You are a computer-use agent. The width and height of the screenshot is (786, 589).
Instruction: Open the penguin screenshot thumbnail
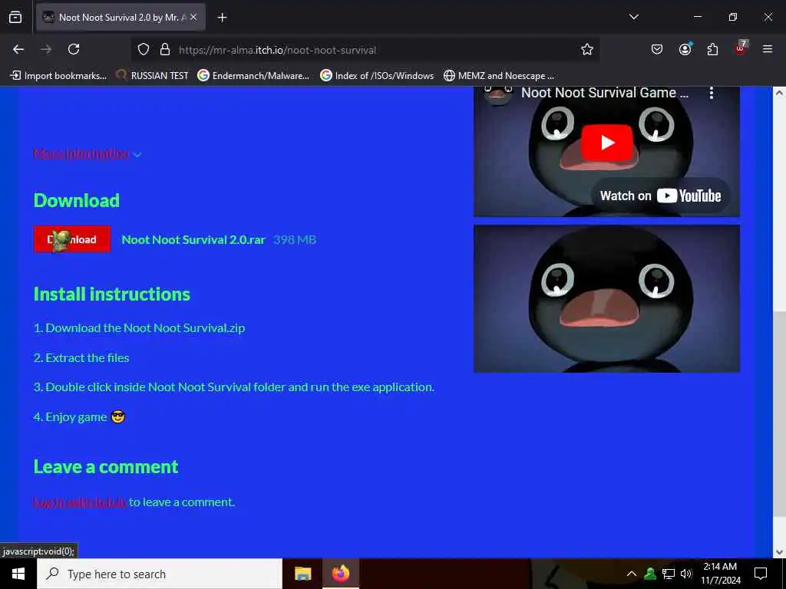coord(606,298)
